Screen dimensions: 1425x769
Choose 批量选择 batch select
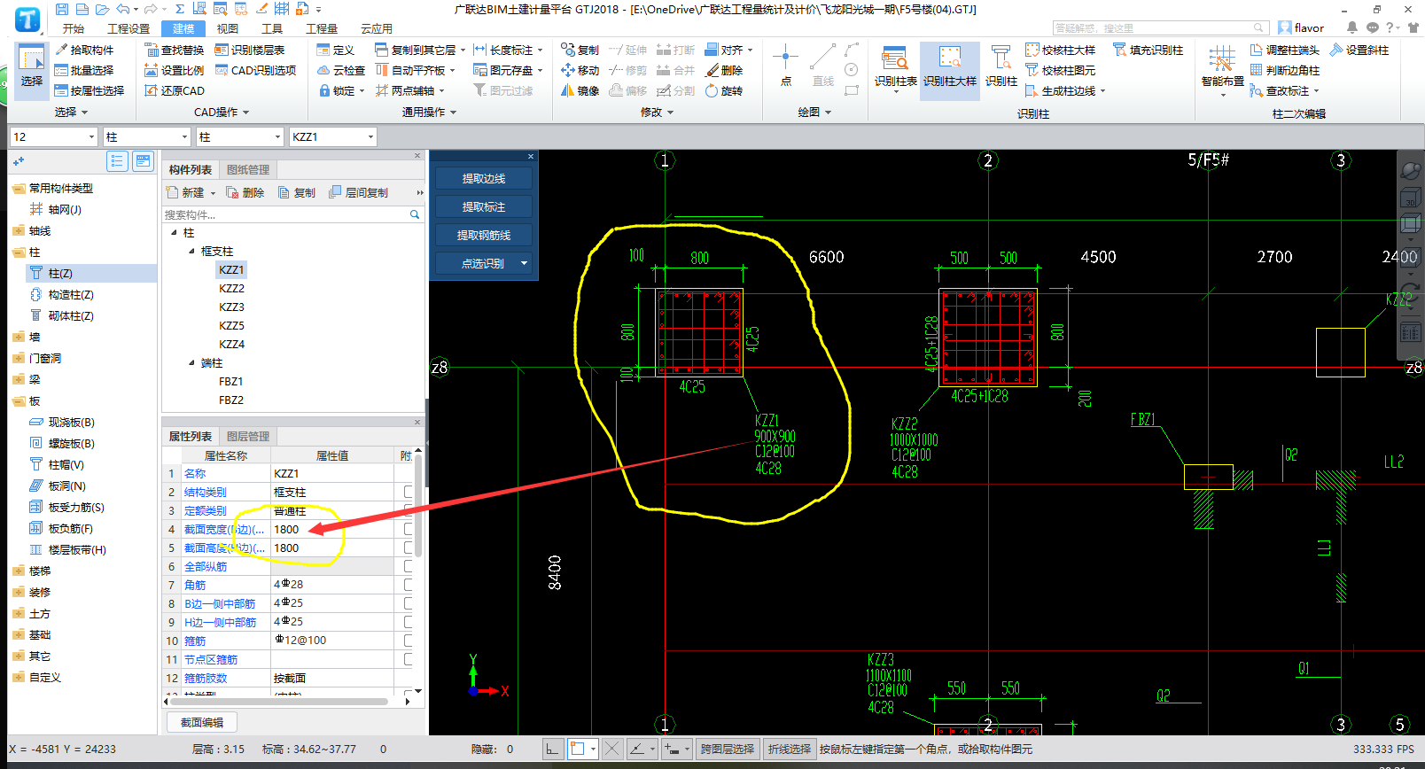pyautogui.click(x=84, y=70)
